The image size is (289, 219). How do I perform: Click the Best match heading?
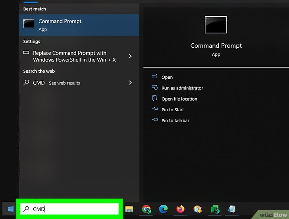tap(35, 9)
